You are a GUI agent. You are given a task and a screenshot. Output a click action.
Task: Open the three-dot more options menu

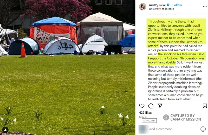click(x=205, y=7)
